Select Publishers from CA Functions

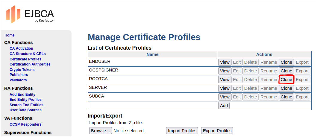click(19, 75)
